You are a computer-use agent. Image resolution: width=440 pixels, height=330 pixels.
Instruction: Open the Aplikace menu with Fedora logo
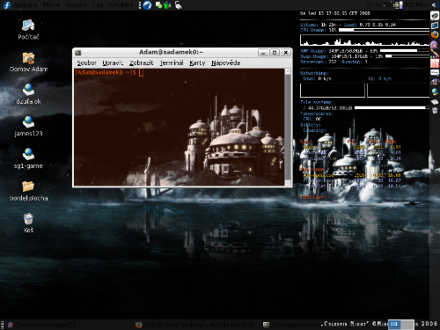pos(20,5)
